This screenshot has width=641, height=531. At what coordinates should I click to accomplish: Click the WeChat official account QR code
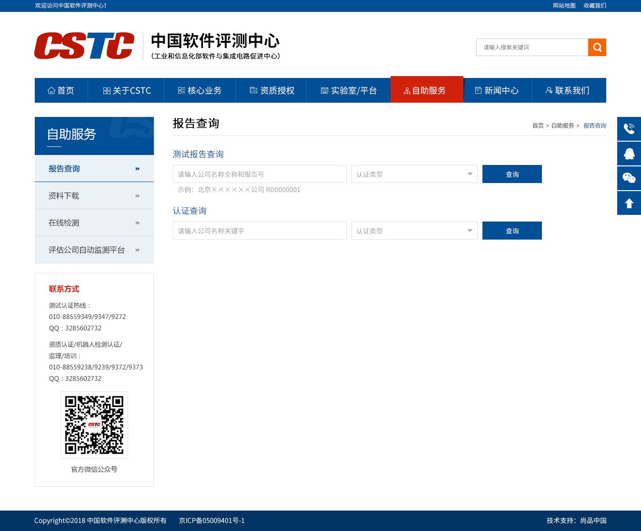click(x=94, y=425)
